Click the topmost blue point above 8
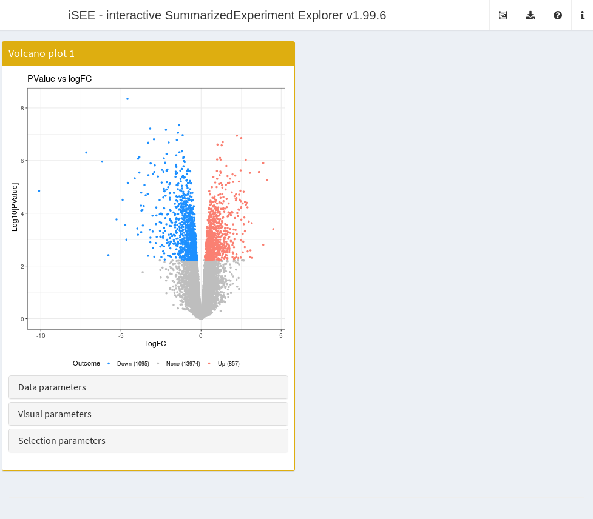The width and height of the screenshot is (593, 519). (x=127, y=99)
